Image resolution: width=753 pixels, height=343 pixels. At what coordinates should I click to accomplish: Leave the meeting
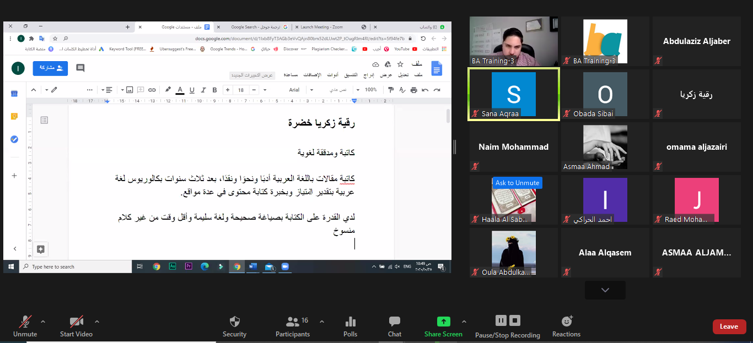[x=729, y=326]
